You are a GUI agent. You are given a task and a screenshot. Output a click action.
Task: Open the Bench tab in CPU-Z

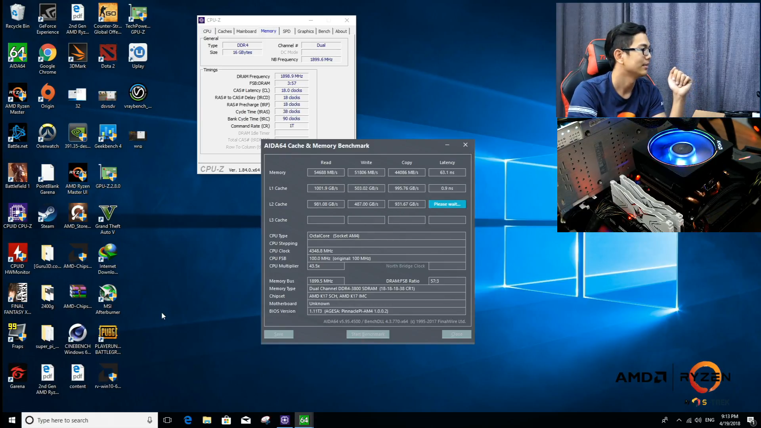coord(324,31)
